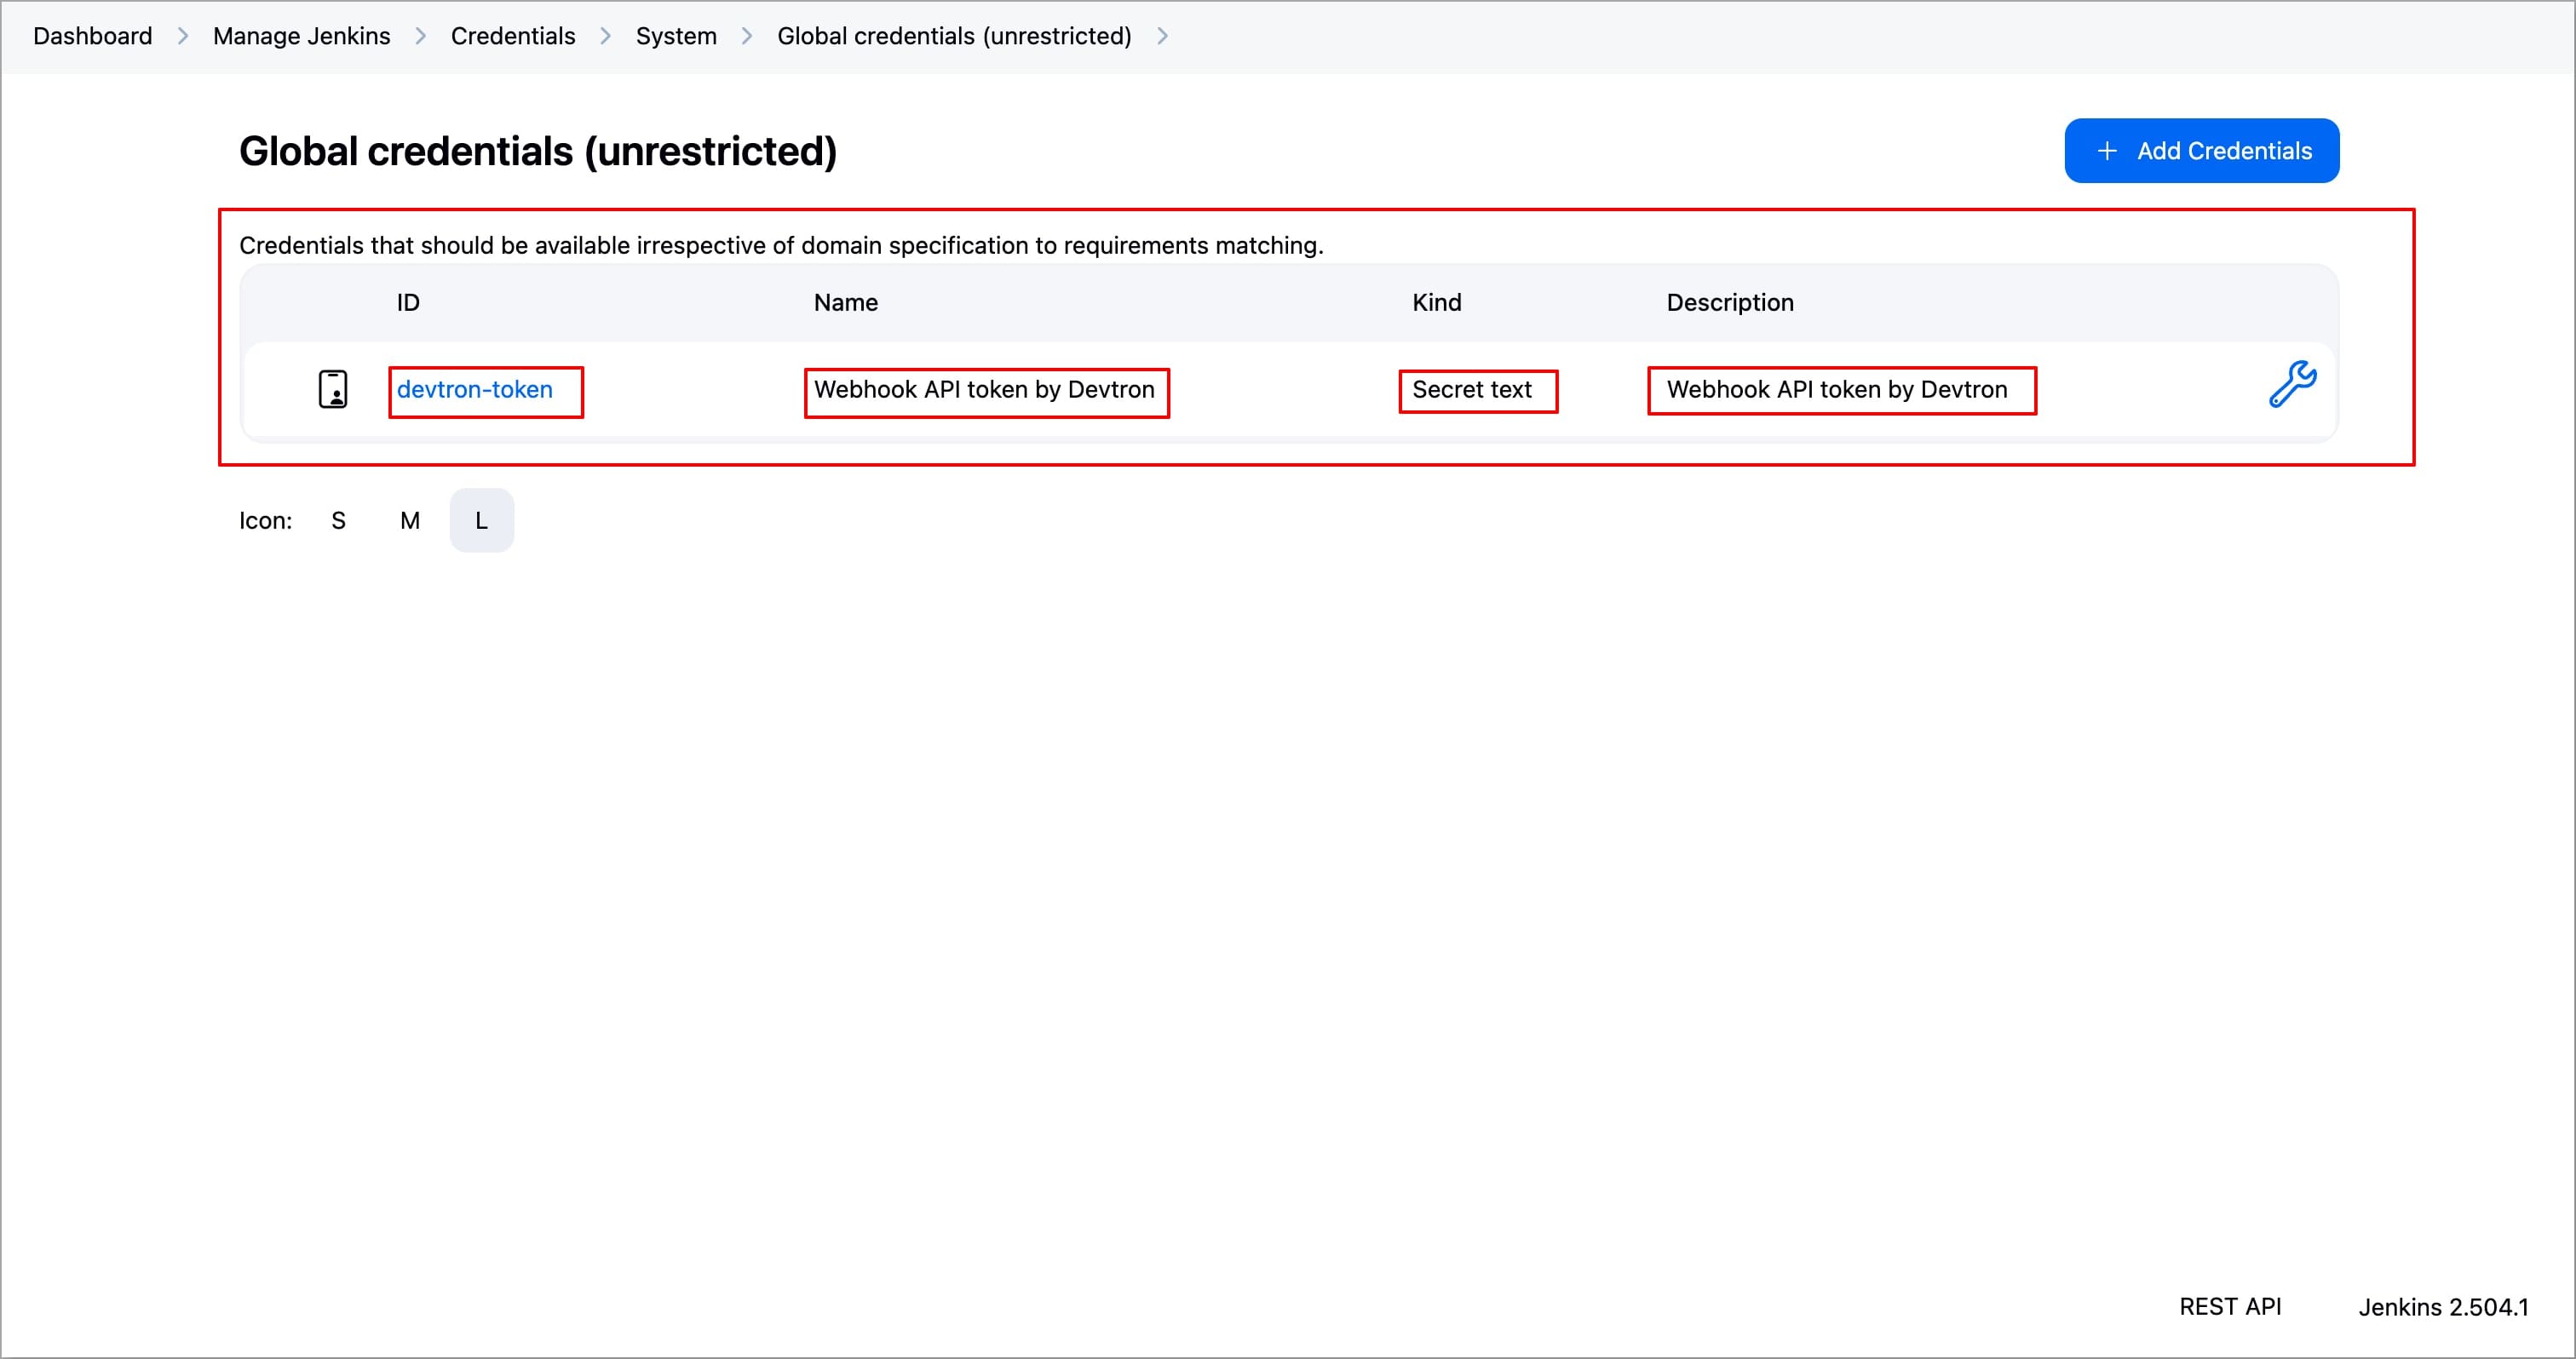The width and height of the screenshot is (2576, 1359).
Task: Expand chevron after System breadcrumb
Action: [747, 36]
